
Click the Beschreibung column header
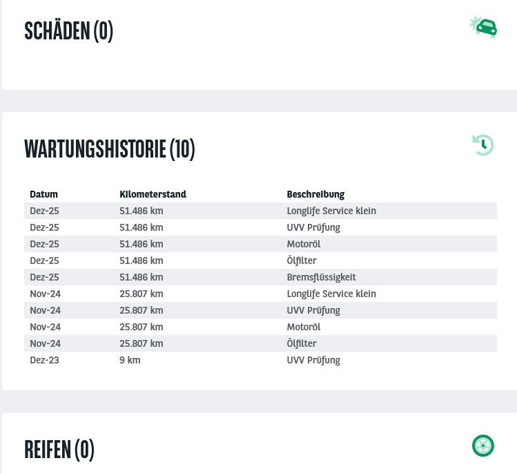[315, 194]
